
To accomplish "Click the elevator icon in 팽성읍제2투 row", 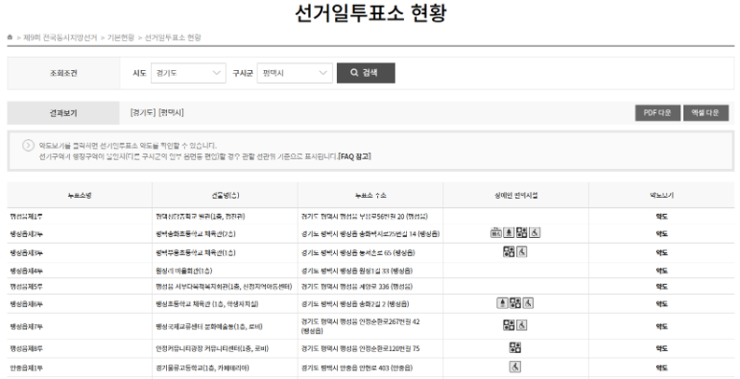I will click(496, 232).
